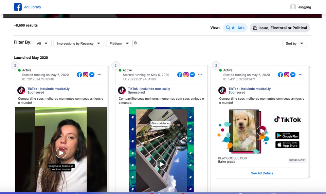Open more options on ad ID 282225319464180
This screenshot has width=326, height=194.
pos(200,75)
